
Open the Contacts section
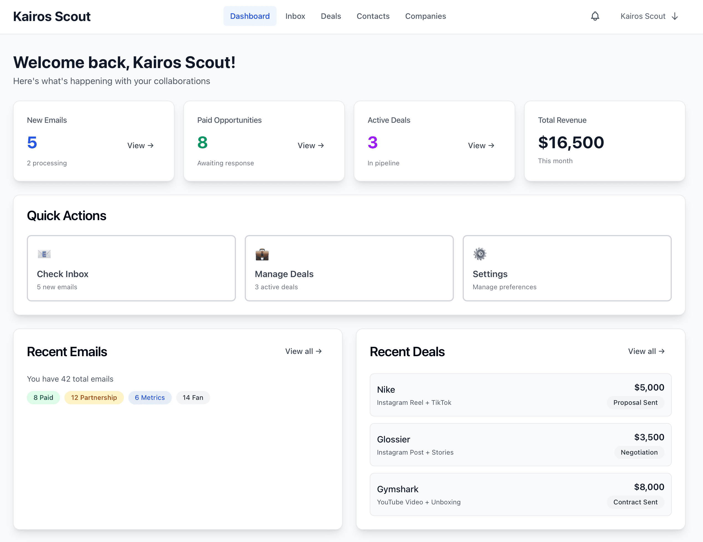tap(373, 16)
